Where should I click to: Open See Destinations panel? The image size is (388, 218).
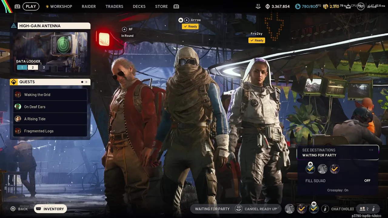338,153
